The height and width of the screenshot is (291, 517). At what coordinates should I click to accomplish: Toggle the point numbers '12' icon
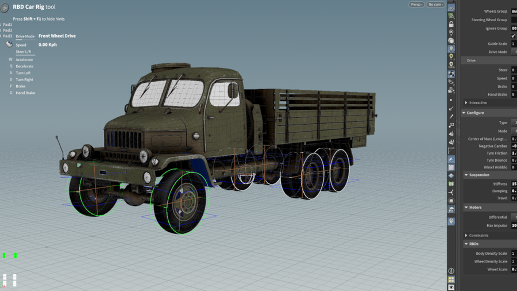[451, 125]
